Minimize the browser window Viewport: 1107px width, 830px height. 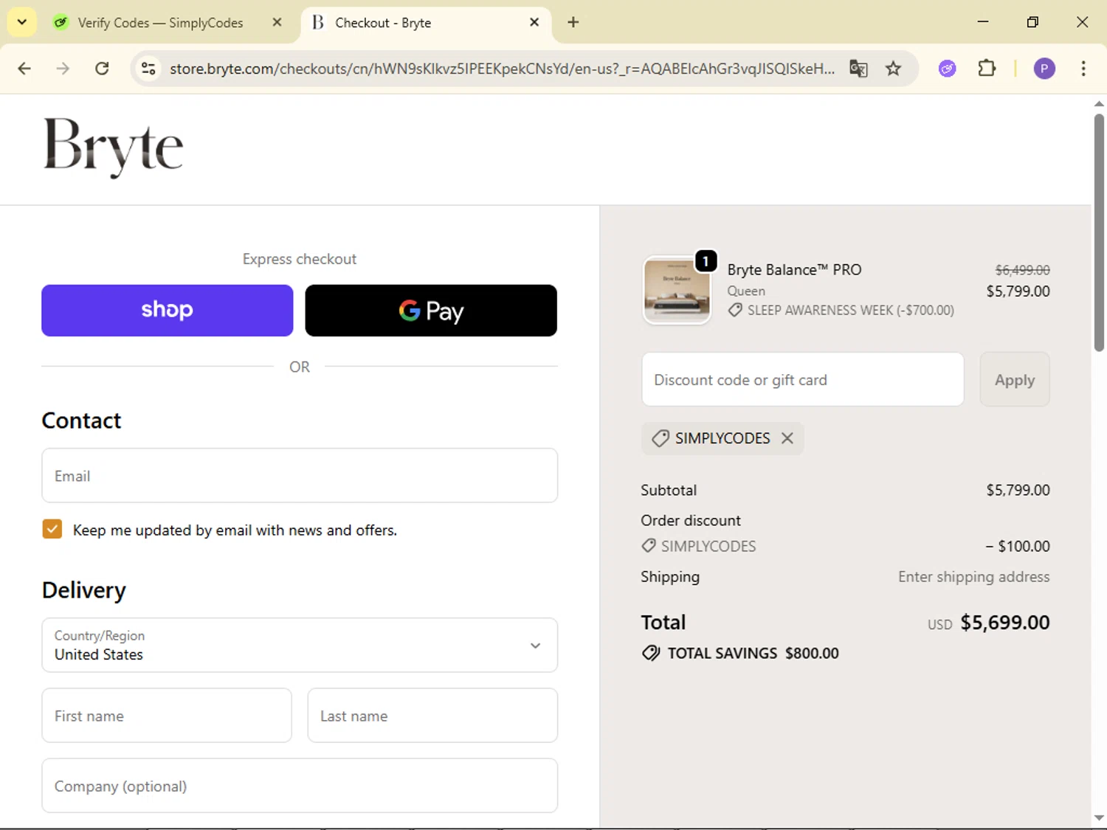click(x=982, y=22)
